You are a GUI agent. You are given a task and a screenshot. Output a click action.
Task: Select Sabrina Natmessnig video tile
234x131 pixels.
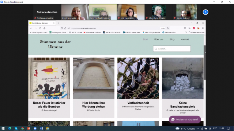pyautogui.click(x=103, y=12)
